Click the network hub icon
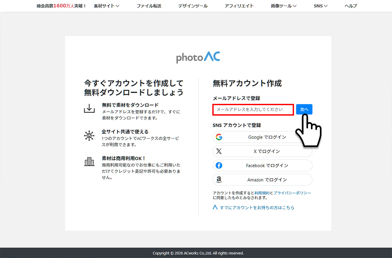Viewport: 392px width, 258px height. pos(89,135)
